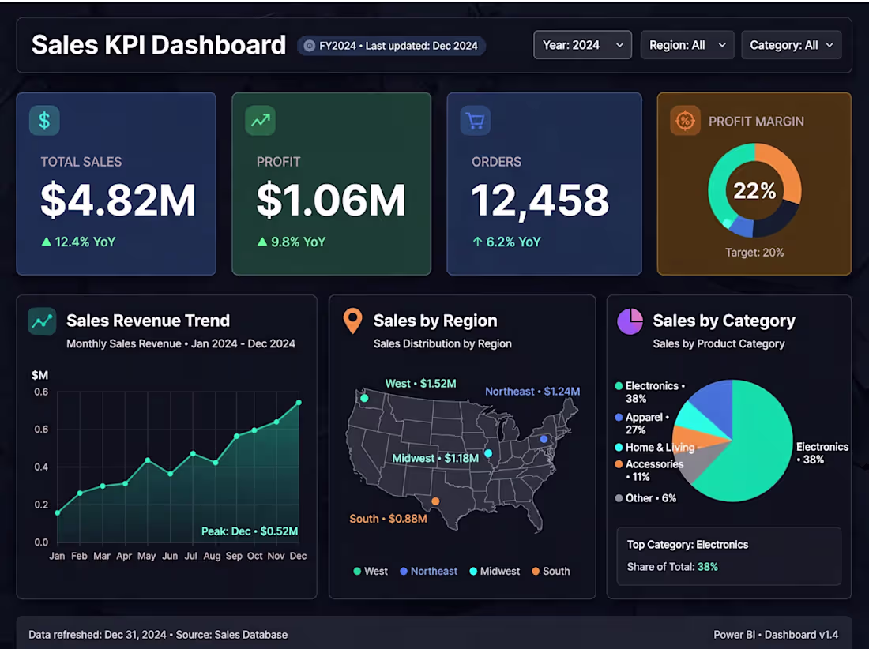Open the Region: All dropdown
Viewport: 869px width, 649px height.
pos(687,45)
